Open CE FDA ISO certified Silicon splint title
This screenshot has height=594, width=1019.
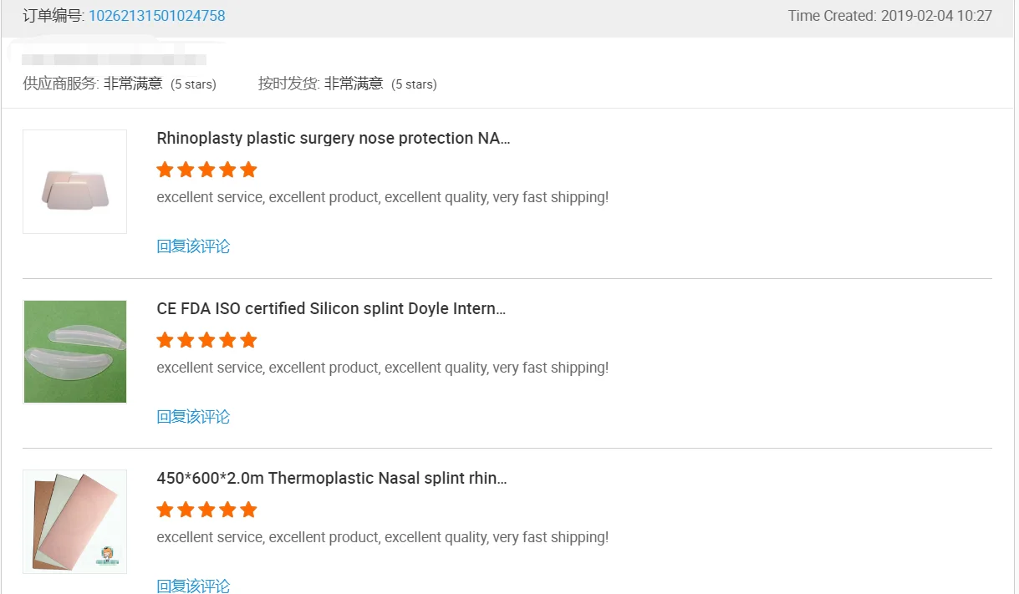[x=331, y=309]
